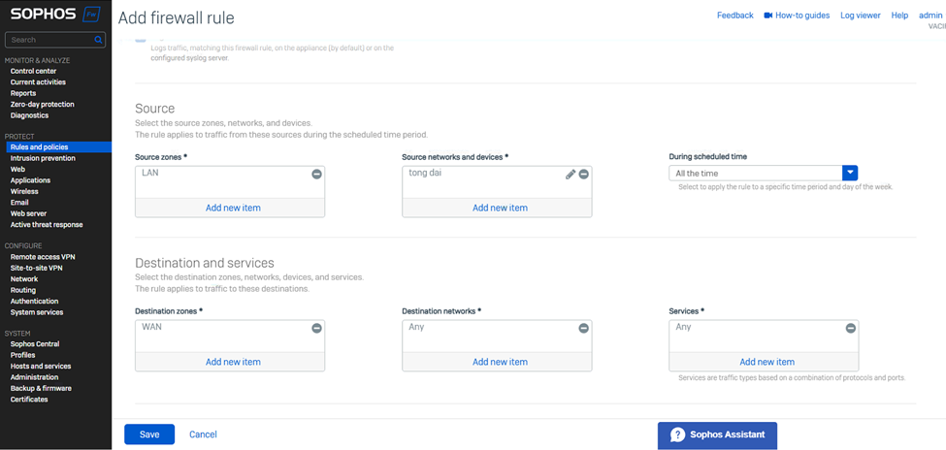This screenshot has width=946, height=450.
Task: Edit the tong dai source network
Action: tap(571, 175)
